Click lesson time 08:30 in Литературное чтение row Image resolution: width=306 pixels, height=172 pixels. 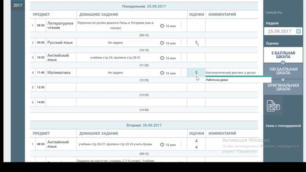coord(41,25)
